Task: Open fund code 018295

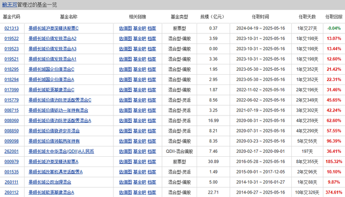Action: pyautogui.click(x=12, y=69)
